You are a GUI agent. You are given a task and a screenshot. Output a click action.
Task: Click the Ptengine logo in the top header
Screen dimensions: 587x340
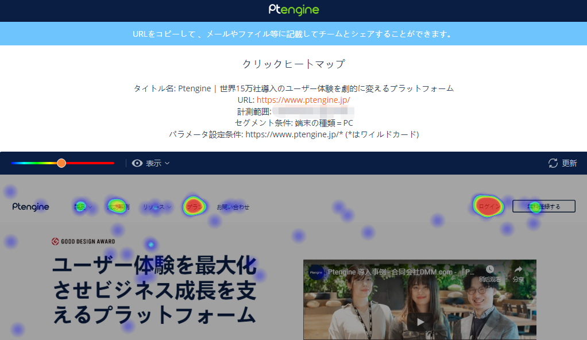[294, 10]
